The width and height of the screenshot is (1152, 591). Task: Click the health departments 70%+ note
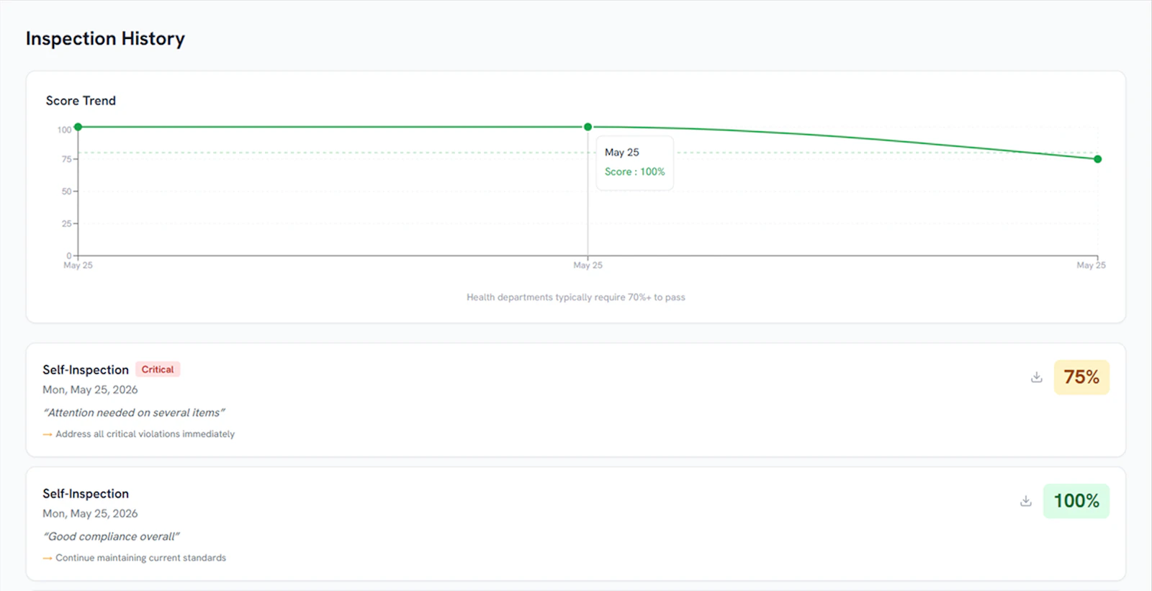576,297
